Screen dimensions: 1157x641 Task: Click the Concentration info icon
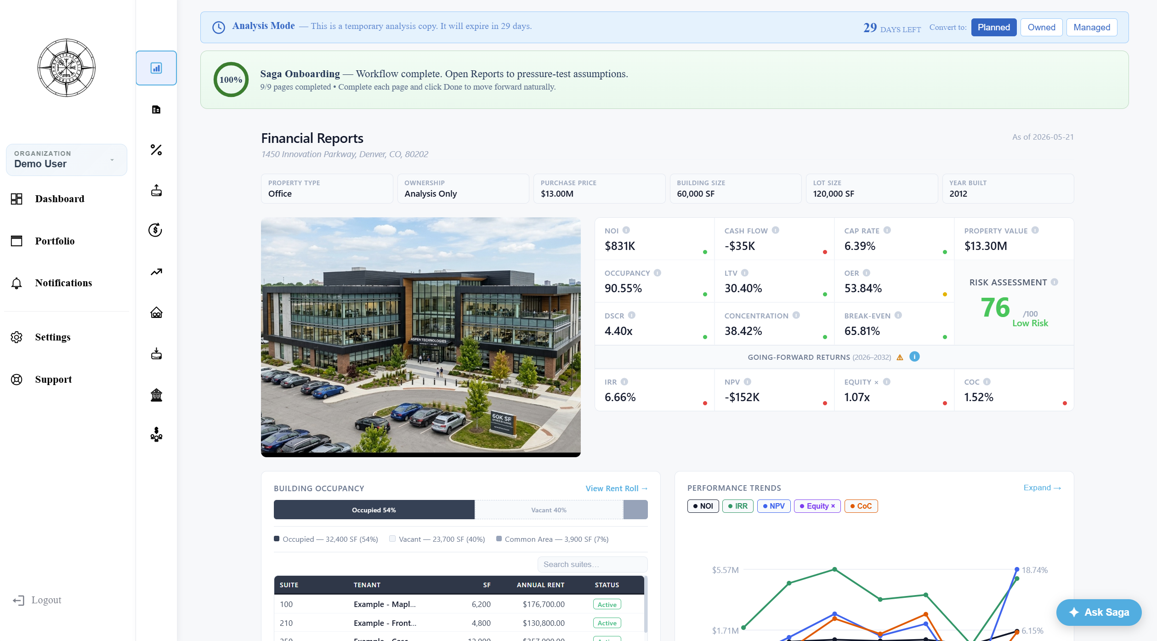point(796,315)
